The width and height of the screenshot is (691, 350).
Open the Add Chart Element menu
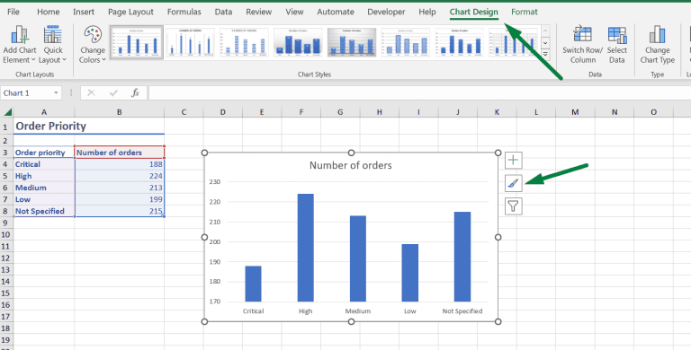[20, 45]
